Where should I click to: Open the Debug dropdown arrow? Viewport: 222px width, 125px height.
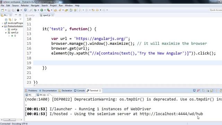coord(39,10)
